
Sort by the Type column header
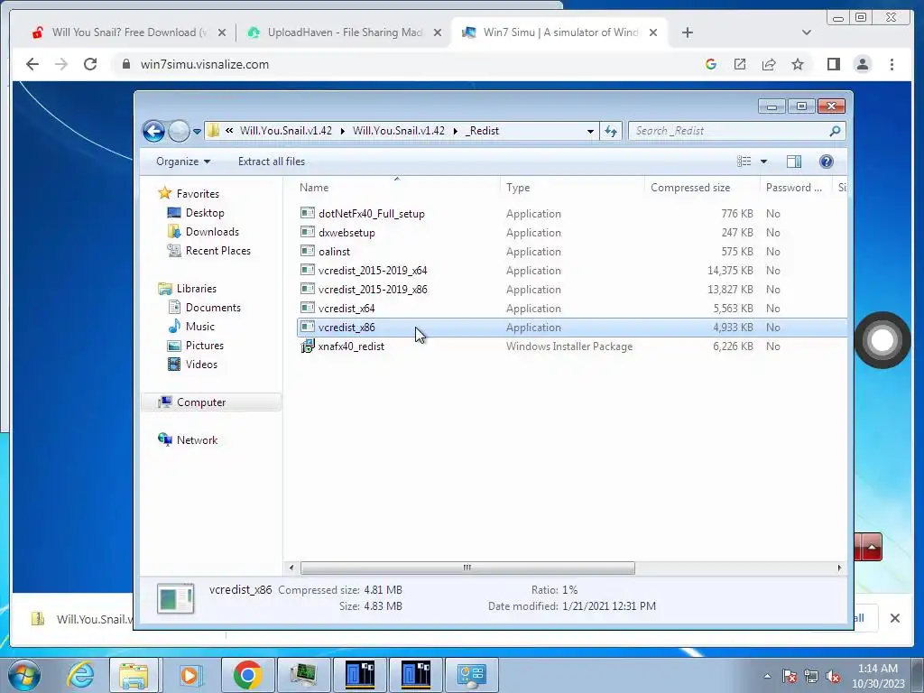518,188
